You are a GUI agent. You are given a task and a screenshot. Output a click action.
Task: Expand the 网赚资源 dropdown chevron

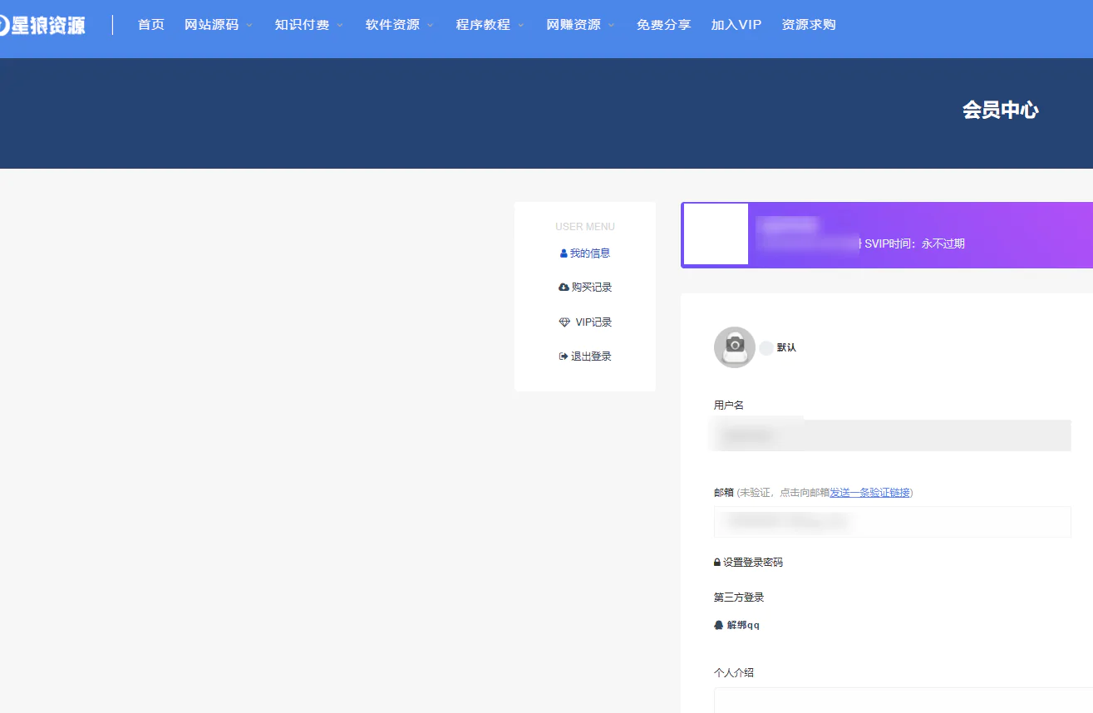pos(612,26)
